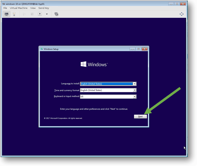Open the View menu
The height and width of the screenshot is (166, 197).
(x=33, y=8)
